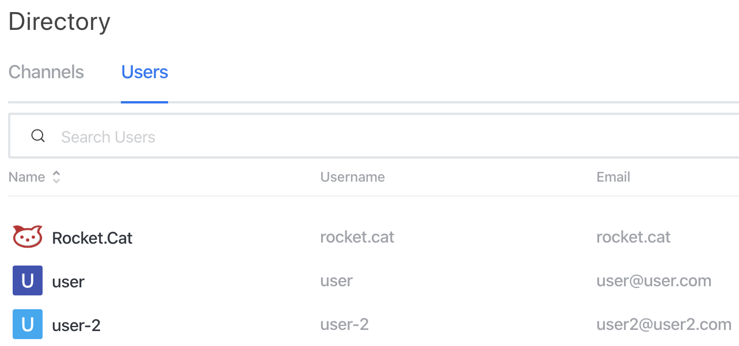Toggle the Name column sort arrows
This screenshot has width=739, height=346.
coord(56,177)
